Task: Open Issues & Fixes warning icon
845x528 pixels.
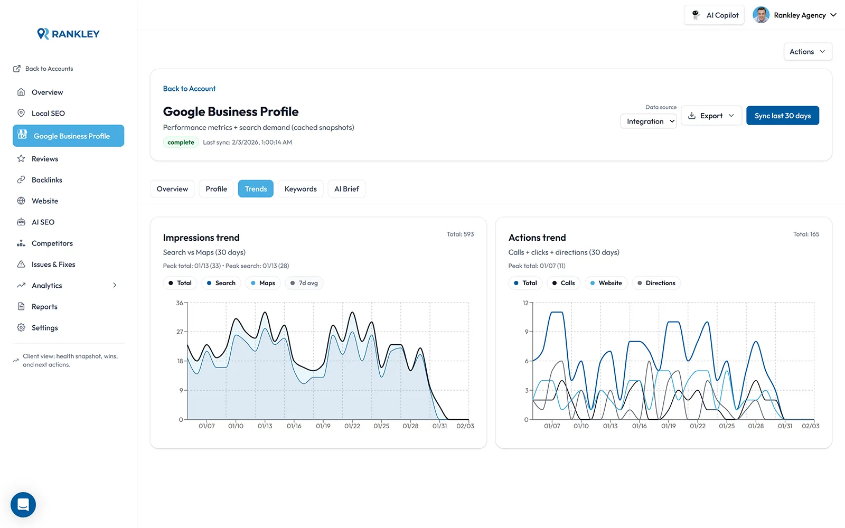Action: [x=21, y=264]
